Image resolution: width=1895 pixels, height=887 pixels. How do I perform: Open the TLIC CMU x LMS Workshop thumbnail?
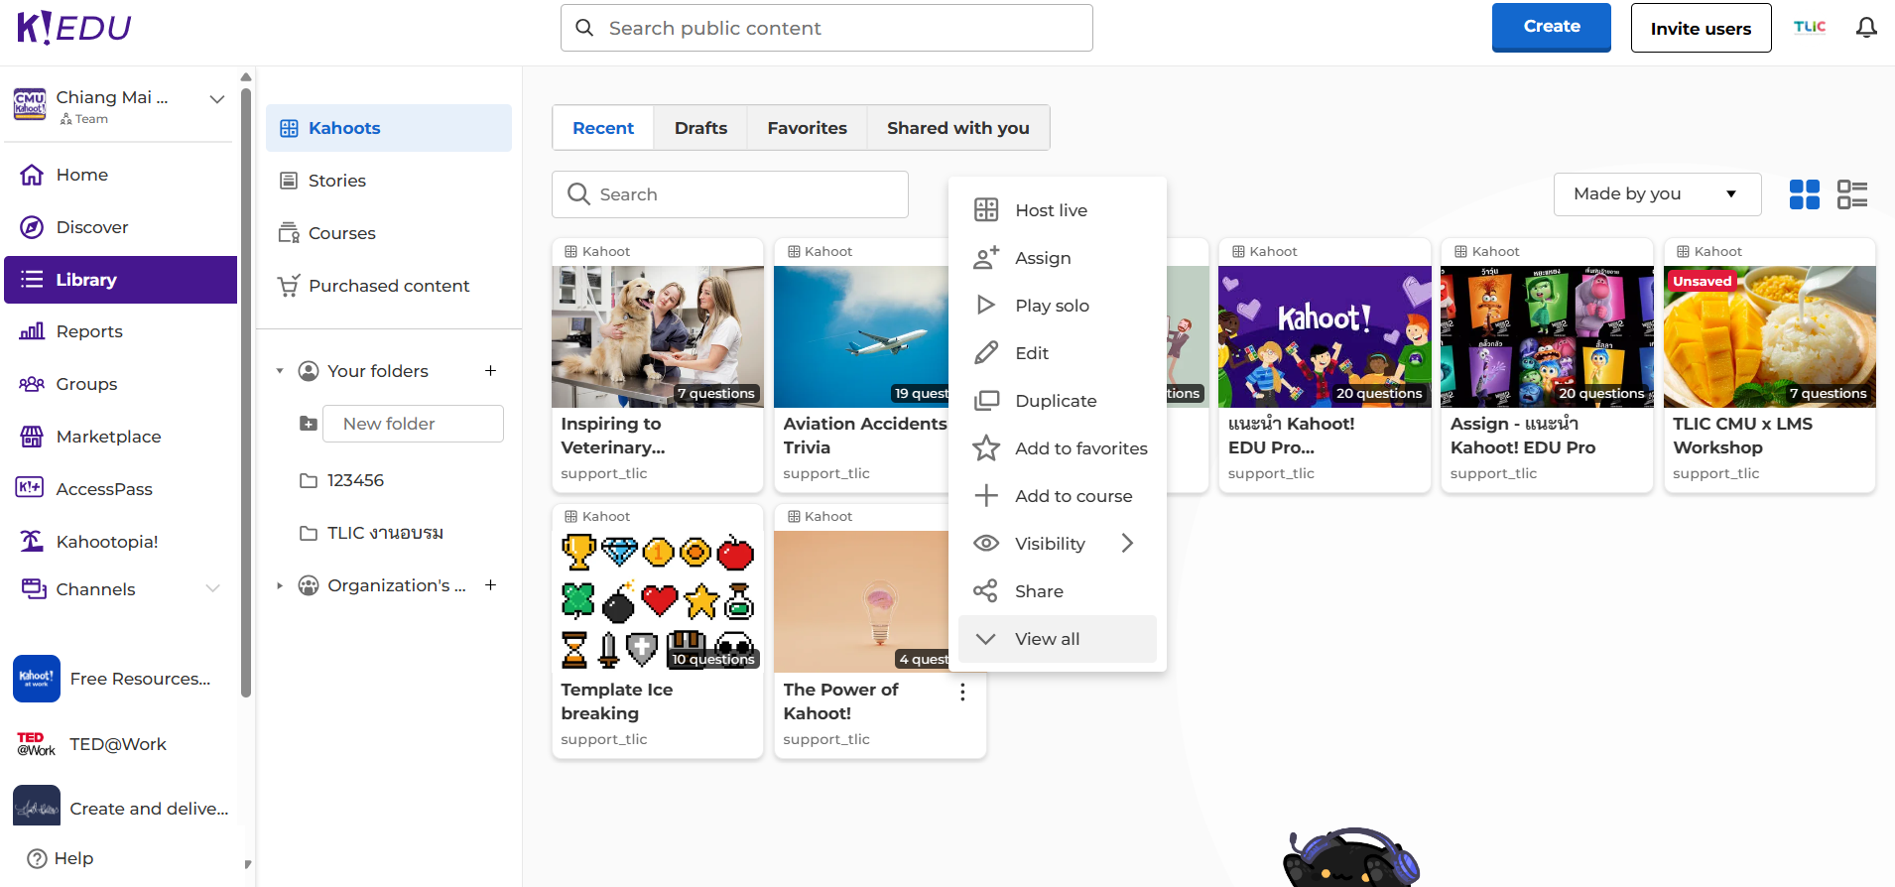tap(1769, 337)
